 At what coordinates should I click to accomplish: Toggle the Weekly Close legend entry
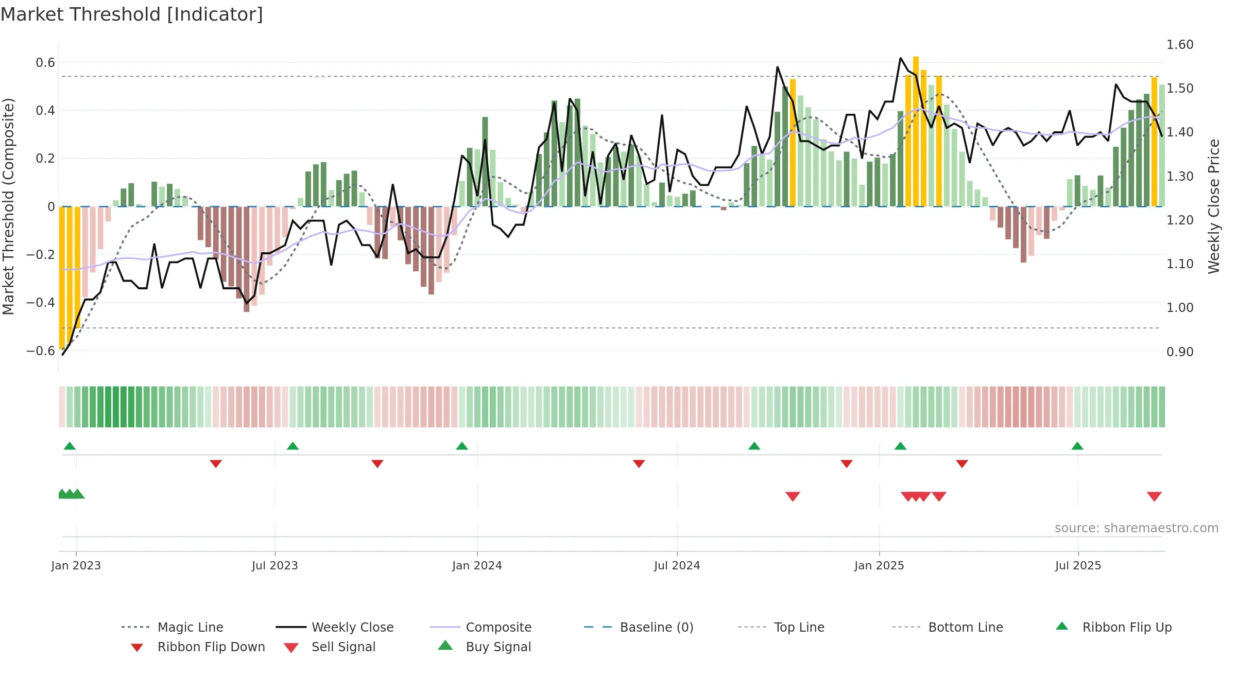(x=334, y=627)
